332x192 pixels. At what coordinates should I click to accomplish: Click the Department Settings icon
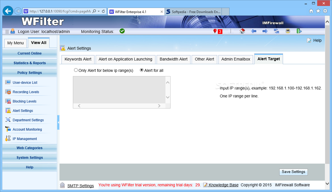(x=8, y=120)
